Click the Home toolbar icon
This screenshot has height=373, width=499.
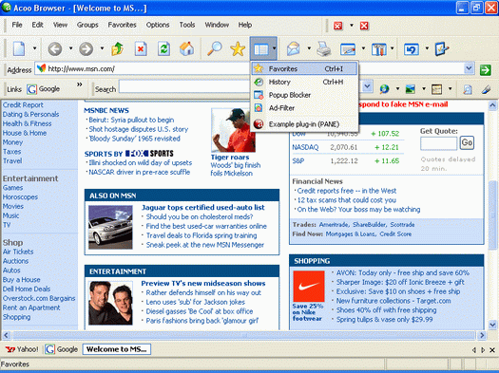tap(187, 49)
